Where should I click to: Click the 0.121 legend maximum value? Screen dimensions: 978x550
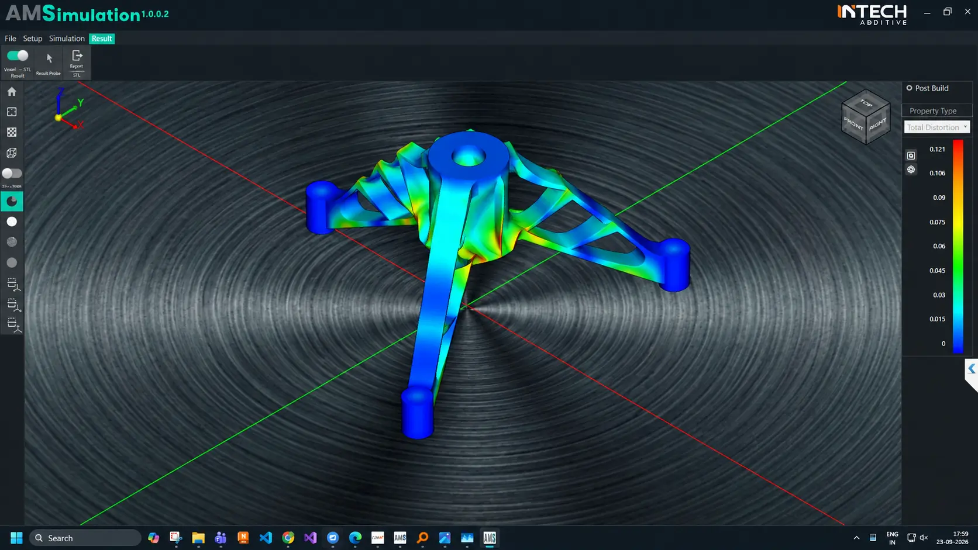coord(937,149)
